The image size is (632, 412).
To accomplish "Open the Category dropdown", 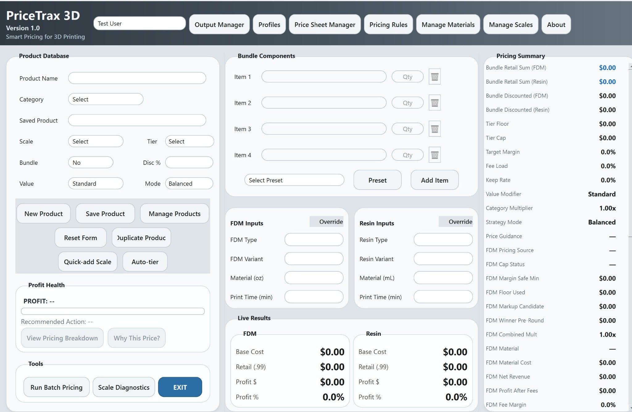I will pyautogui.click(x=106, y=99).
